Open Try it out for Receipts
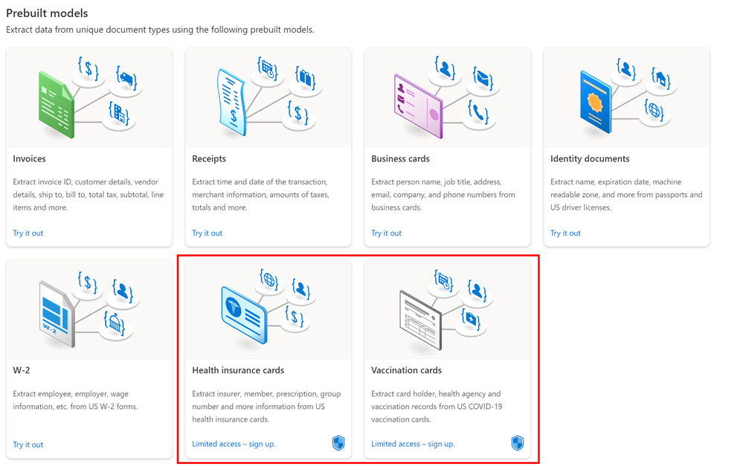This screenshot has width=743, height=470. point(208,233)
